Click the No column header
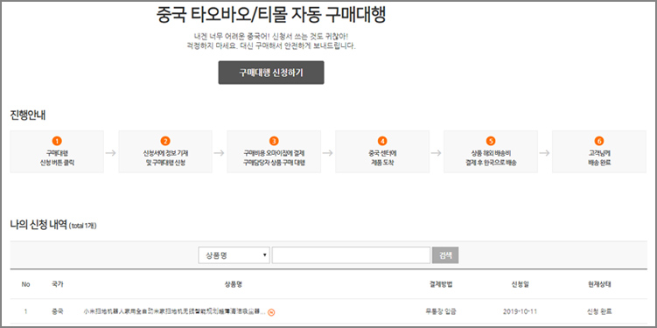Screen dimensions: 657x328 tap(25, 284)
